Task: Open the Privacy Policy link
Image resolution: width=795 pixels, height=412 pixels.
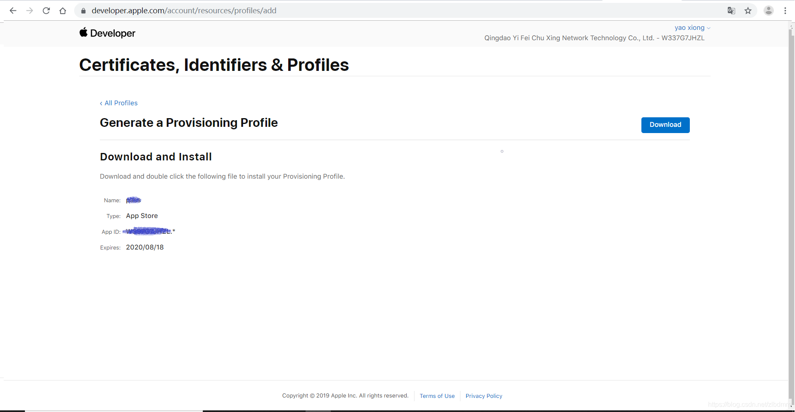Action: [x=484, y=396]
